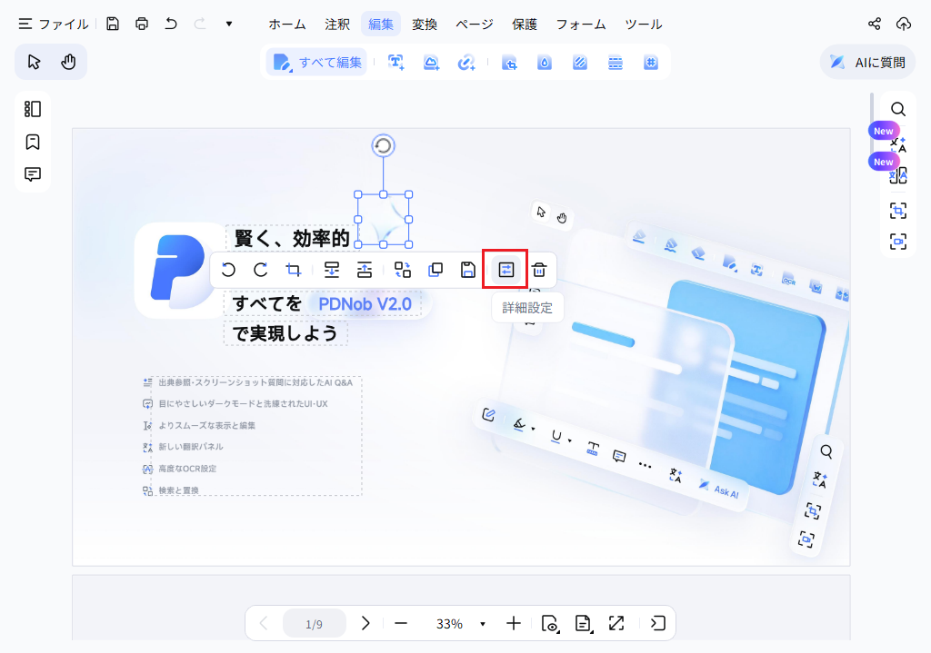The width and height of the screenshot is (931, 653).
Task: Open the watermark tool
Action: click(x=545, y=63)
